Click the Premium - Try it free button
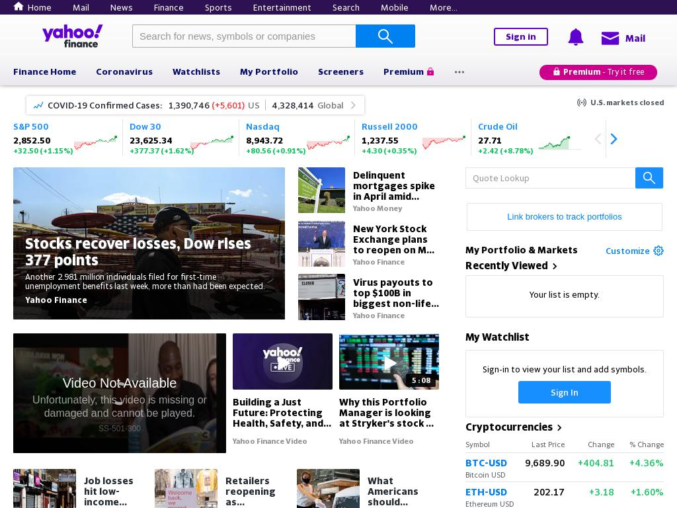 pyautogui.click(x=598, y=72)
